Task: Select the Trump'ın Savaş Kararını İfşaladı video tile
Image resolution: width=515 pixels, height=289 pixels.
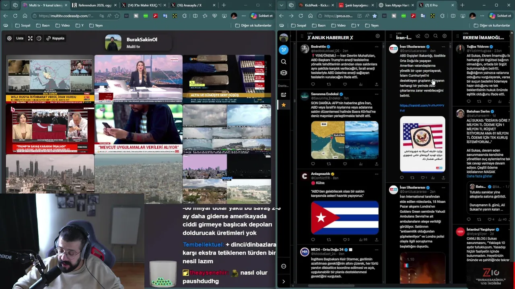Action: 50,129
